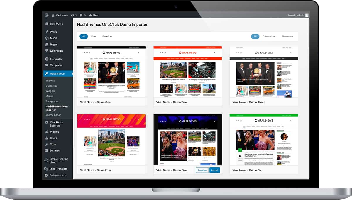
Task: Open the Demo Six screenshot thumbnail
Action: [264, 140]
